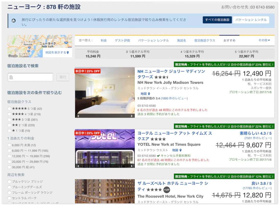
Task: Open the ザ ルーズベルト ホテル ニューヨーク シティ listing
Action: coord(173,186)
